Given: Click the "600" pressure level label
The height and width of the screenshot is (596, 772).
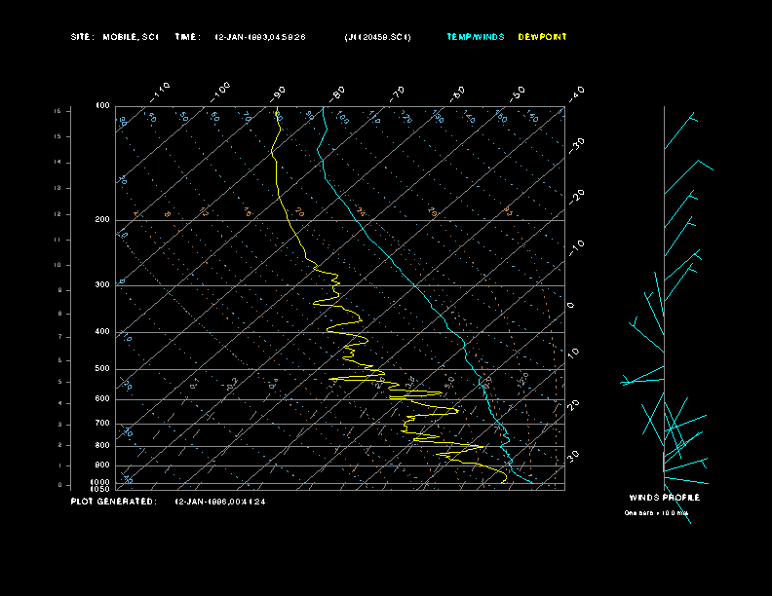Looking at the screenshot, I should (102, 399).
